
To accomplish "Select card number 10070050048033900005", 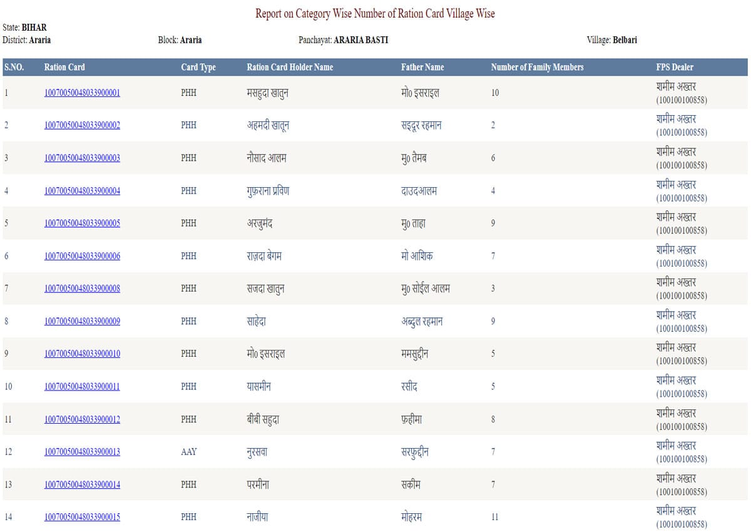I will pyautogui.click(x=82, y=223).
